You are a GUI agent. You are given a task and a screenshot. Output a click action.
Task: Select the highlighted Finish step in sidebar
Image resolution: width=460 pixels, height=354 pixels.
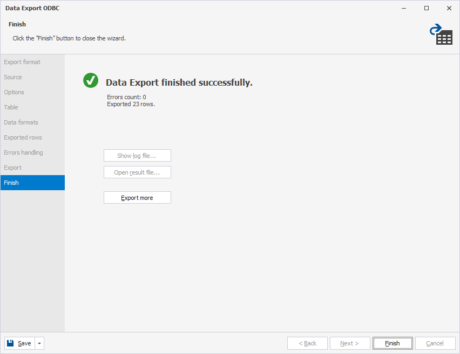[11, 183]
